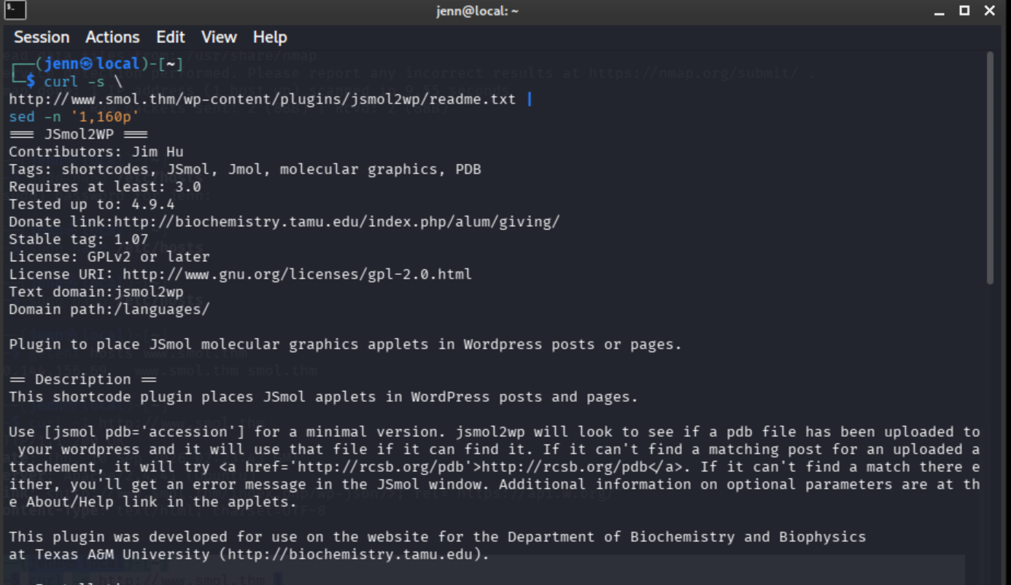Click the "Domain path:/languages/" line
Screen dimensions: 1011x585
click(x=109, y=309)
